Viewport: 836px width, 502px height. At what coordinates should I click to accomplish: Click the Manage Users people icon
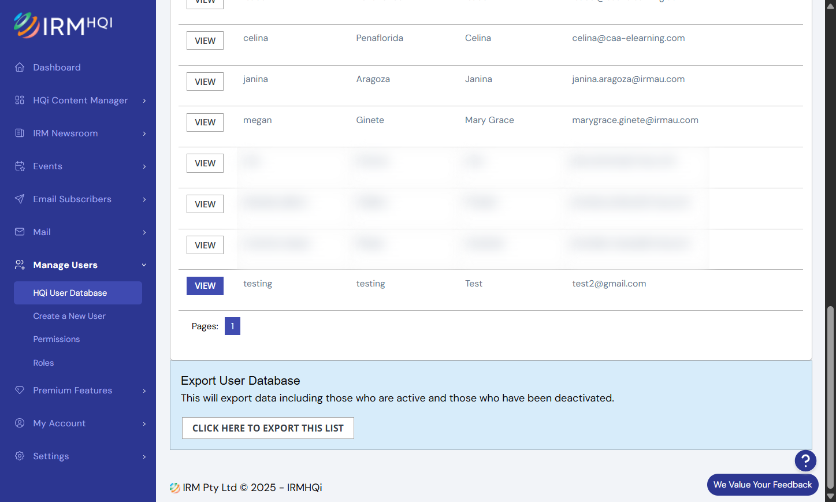(x=20, y=265)
